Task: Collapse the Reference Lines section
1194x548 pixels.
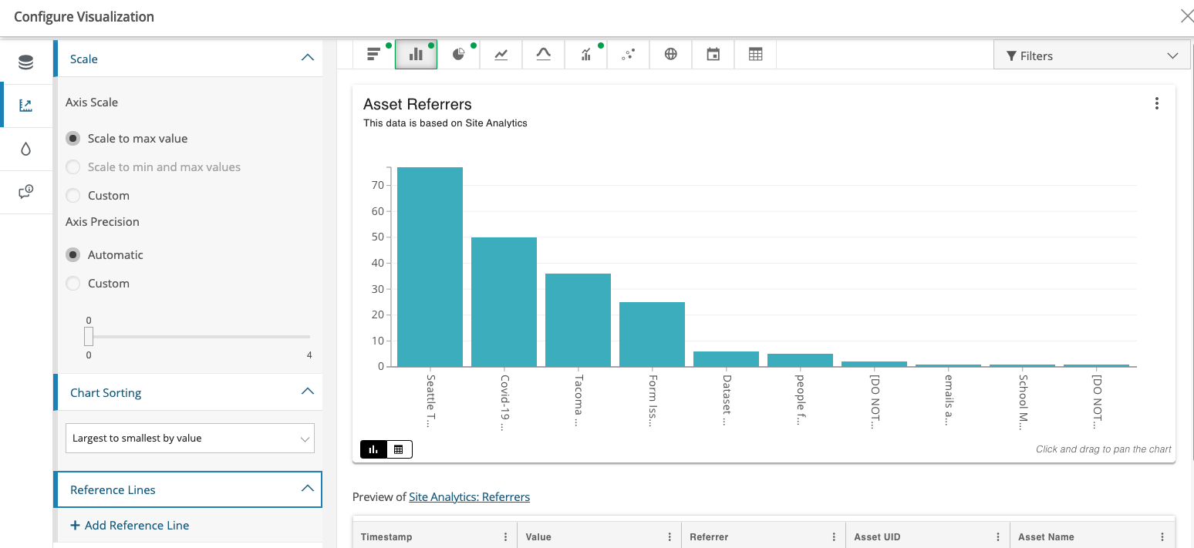Action: [x=307, y=489]
